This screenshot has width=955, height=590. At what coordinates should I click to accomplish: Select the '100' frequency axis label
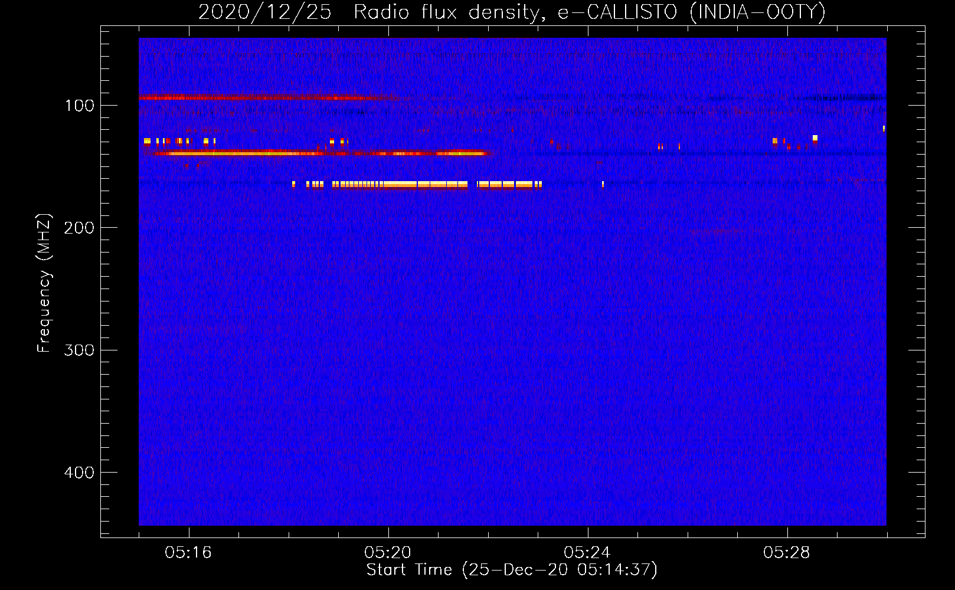80,106
